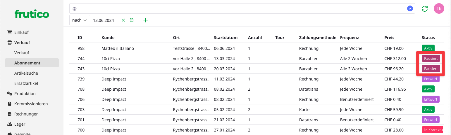
Task: Toggle the blue checkmark in the search bar
Action: [x=410, y=9]
